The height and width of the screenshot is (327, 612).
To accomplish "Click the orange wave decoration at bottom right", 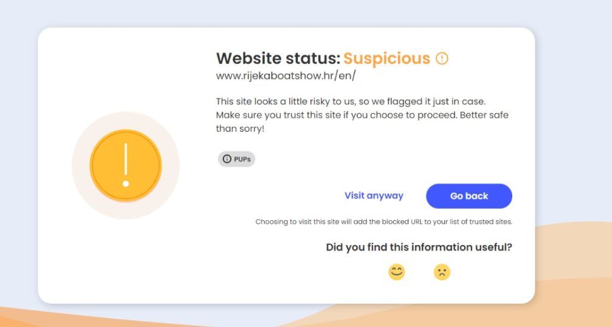I will tap(574, 269).
